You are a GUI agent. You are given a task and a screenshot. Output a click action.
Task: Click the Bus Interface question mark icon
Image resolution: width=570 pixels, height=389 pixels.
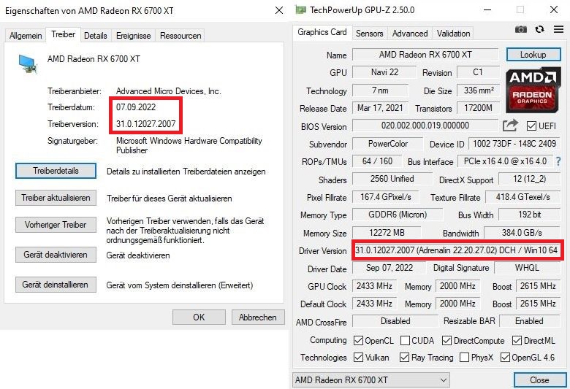click(x=558, y=161)
